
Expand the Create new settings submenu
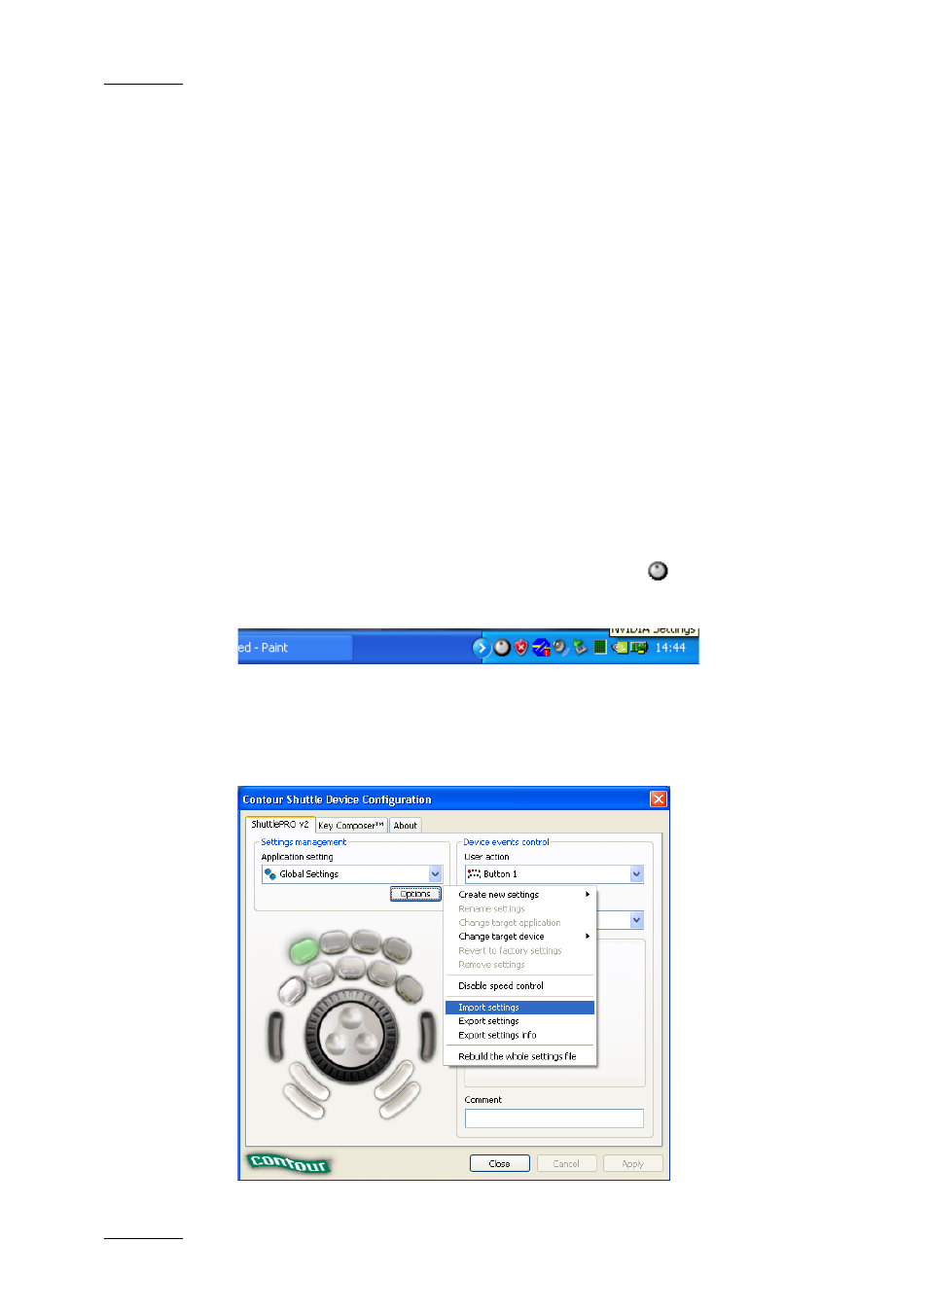[519, 895]
